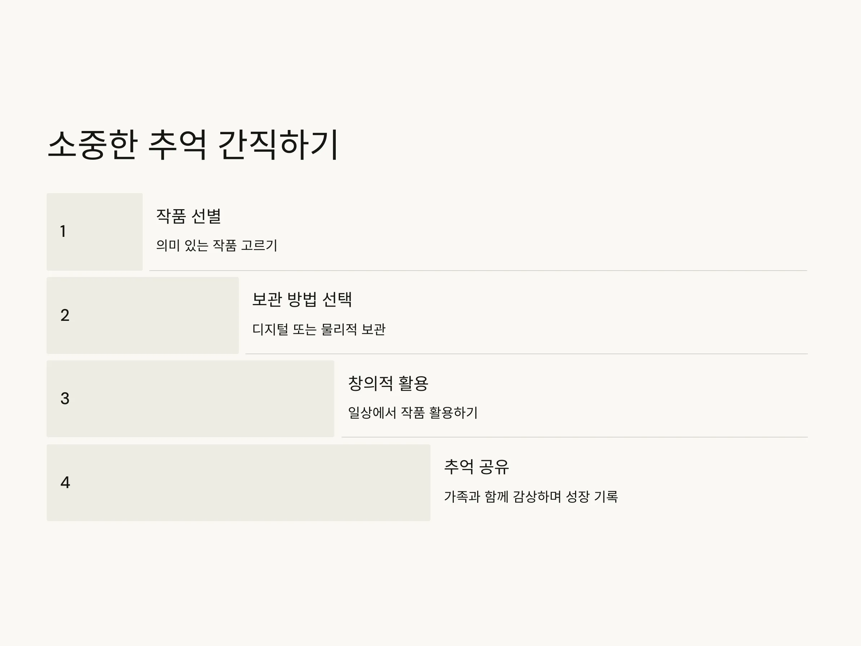Click the text 가족과 함께 감상하며 성장 기록

pos(531,496)
